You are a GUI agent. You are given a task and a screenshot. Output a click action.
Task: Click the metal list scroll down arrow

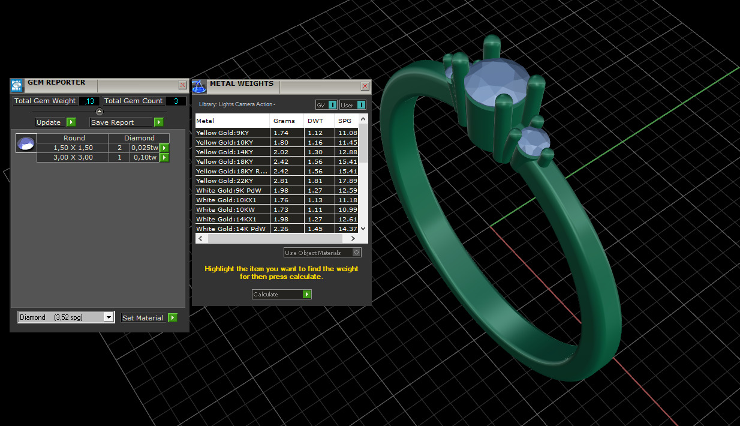[x=363, y=229]
